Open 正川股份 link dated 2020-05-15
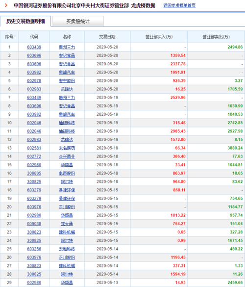245x287 pixels. [67, 207]
